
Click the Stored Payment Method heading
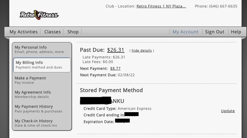pyautogui.click(x=111, y=90)
